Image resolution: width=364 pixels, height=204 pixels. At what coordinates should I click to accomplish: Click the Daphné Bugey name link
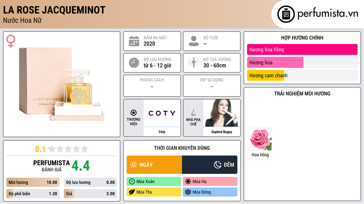coord(222,132)
